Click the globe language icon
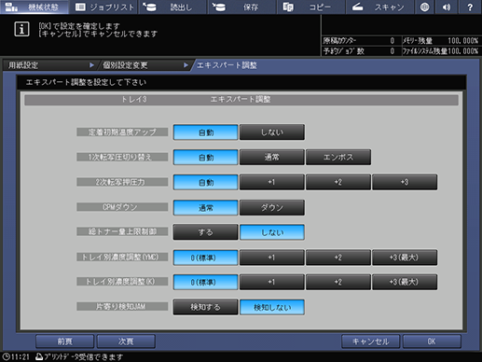The image size is (482, 362). click(424, 7)
